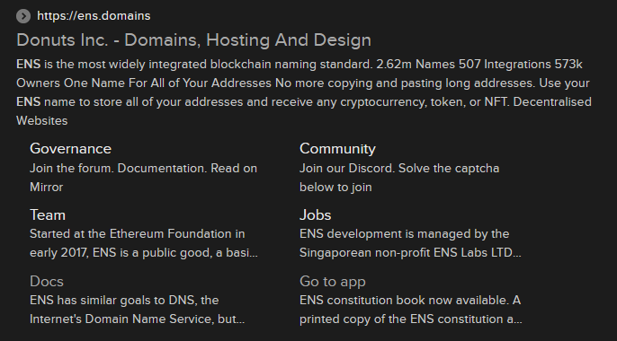The image size is (617, 341).
Task: Click the 'ENS development is managed by' description
Action: 410,243
